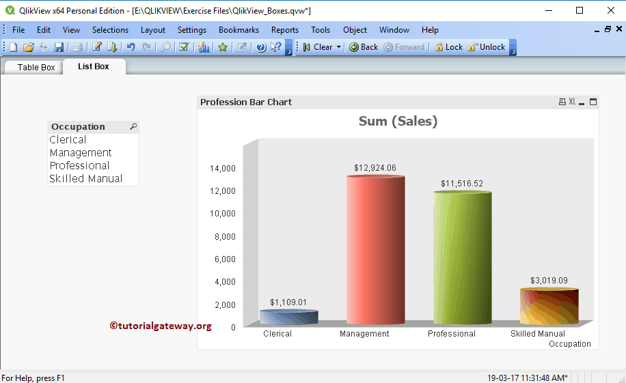Click the Help Topics question mark icon

pos(261,47)
